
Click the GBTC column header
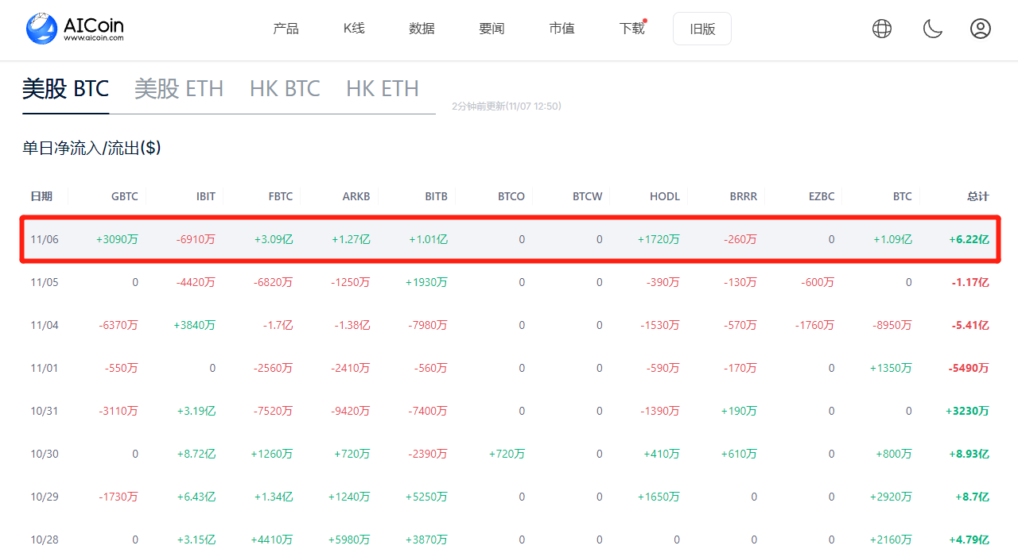tap(124, 195)
